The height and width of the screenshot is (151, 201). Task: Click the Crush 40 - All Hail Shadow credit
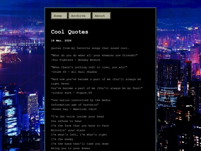74,72
